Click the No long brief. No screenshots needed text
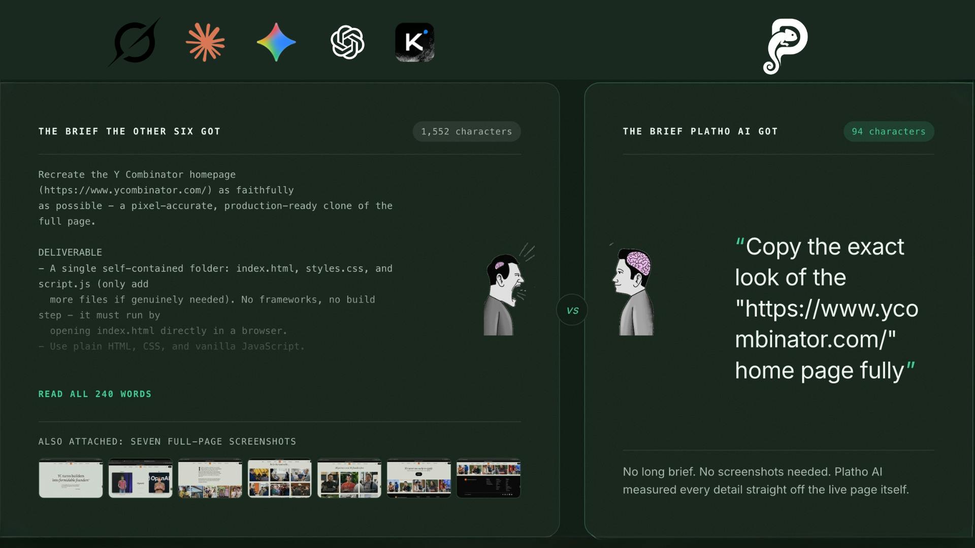 [x=766, y=481]
